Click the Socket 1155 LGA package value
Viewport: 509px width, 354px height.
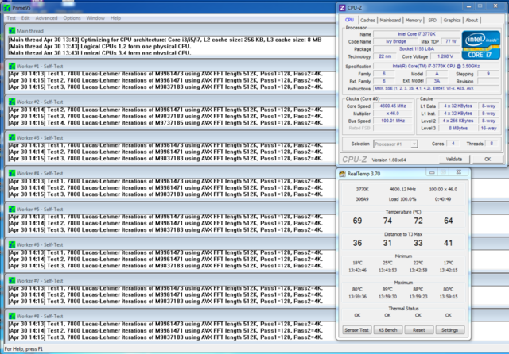coord(417,49)
